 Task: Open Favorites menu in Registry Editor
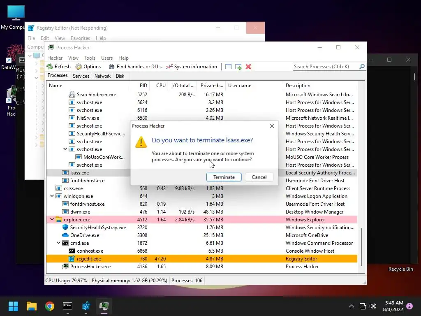pos(80,38)
